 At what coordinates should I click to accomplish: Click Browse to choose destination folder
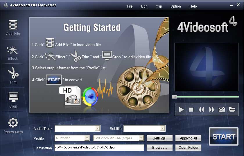[159, 148]
